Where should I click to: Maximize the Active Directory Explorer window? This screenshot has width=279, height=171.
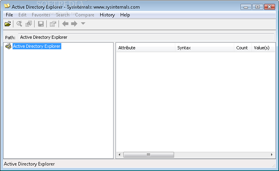point(257,7)
